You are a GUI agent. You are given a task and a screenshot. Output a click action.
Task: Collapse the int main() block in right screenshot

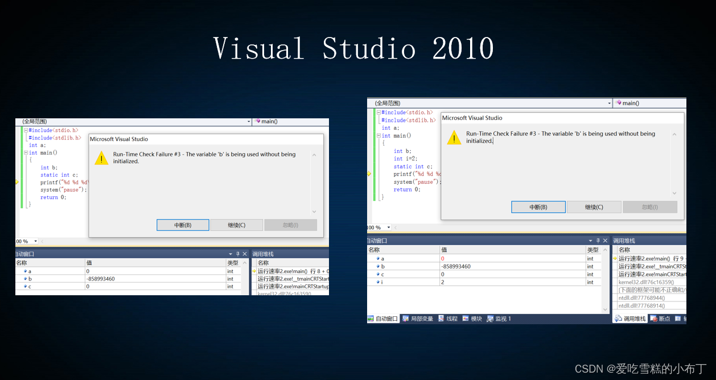pos(378,135)
